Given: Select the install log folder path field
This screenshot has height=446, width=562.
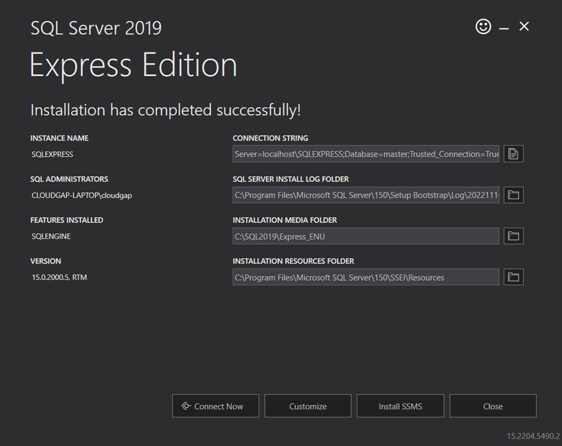Looking at the screenshot, I should click(x=366, y=195).
